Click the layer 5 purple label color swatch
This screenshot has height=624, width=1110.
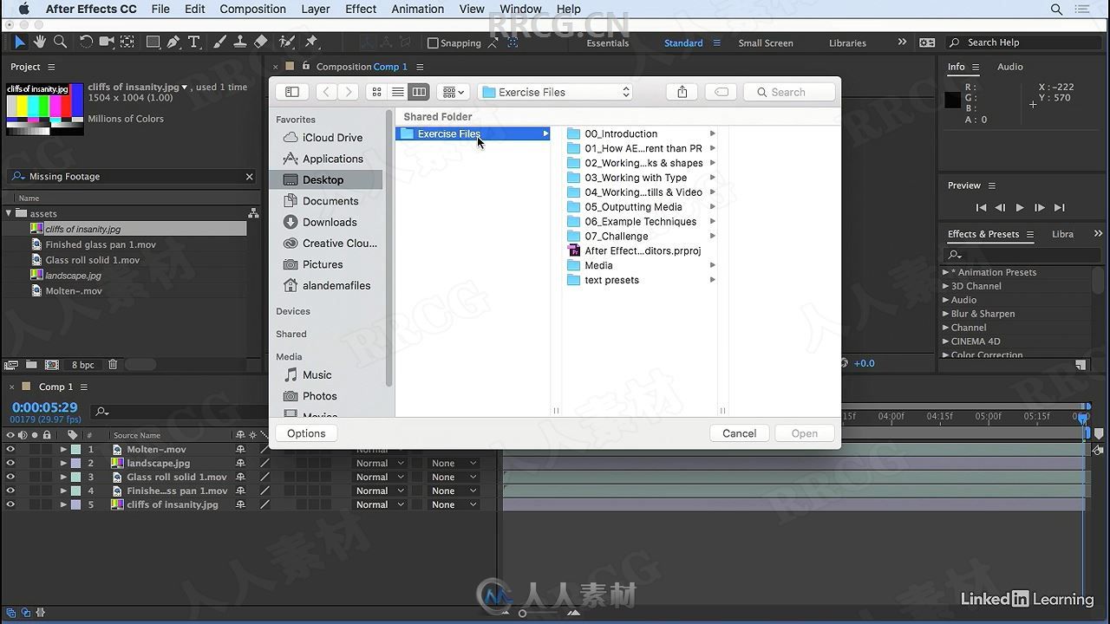[x=75, y=504]
